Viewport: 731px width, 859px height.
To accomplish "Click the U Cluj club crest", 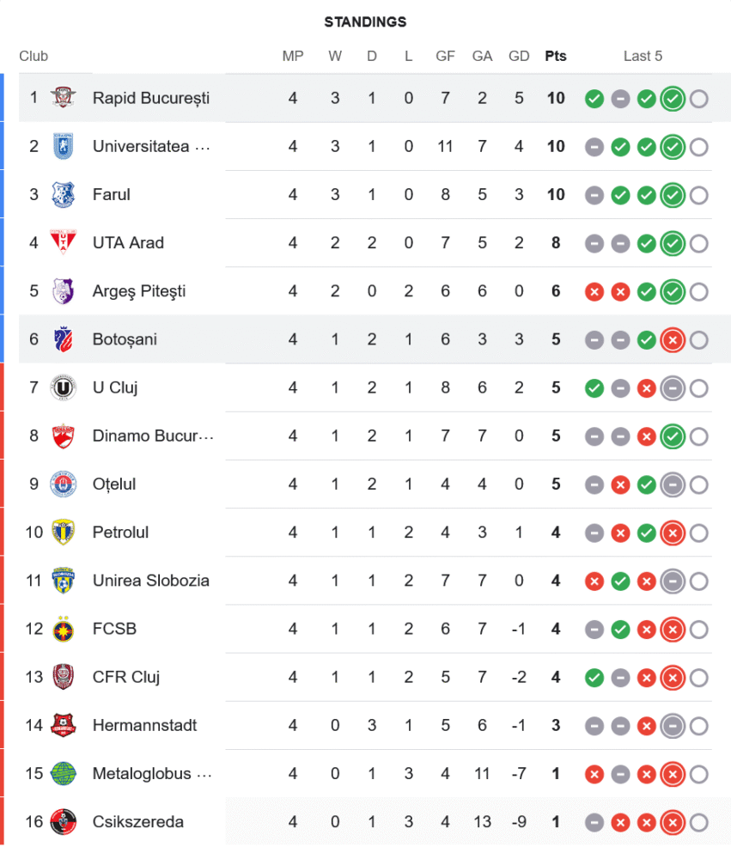I will coord(63,387).
